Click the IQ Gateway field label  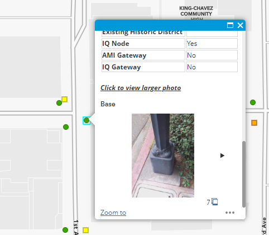point(121,67)
